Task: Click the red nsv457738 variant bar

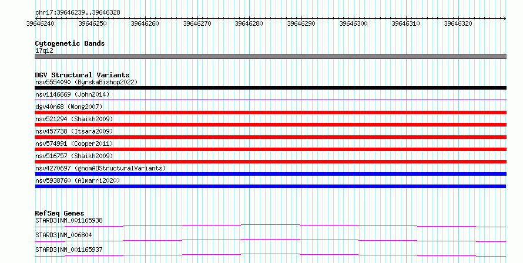Action: click(x=270, y=137)
